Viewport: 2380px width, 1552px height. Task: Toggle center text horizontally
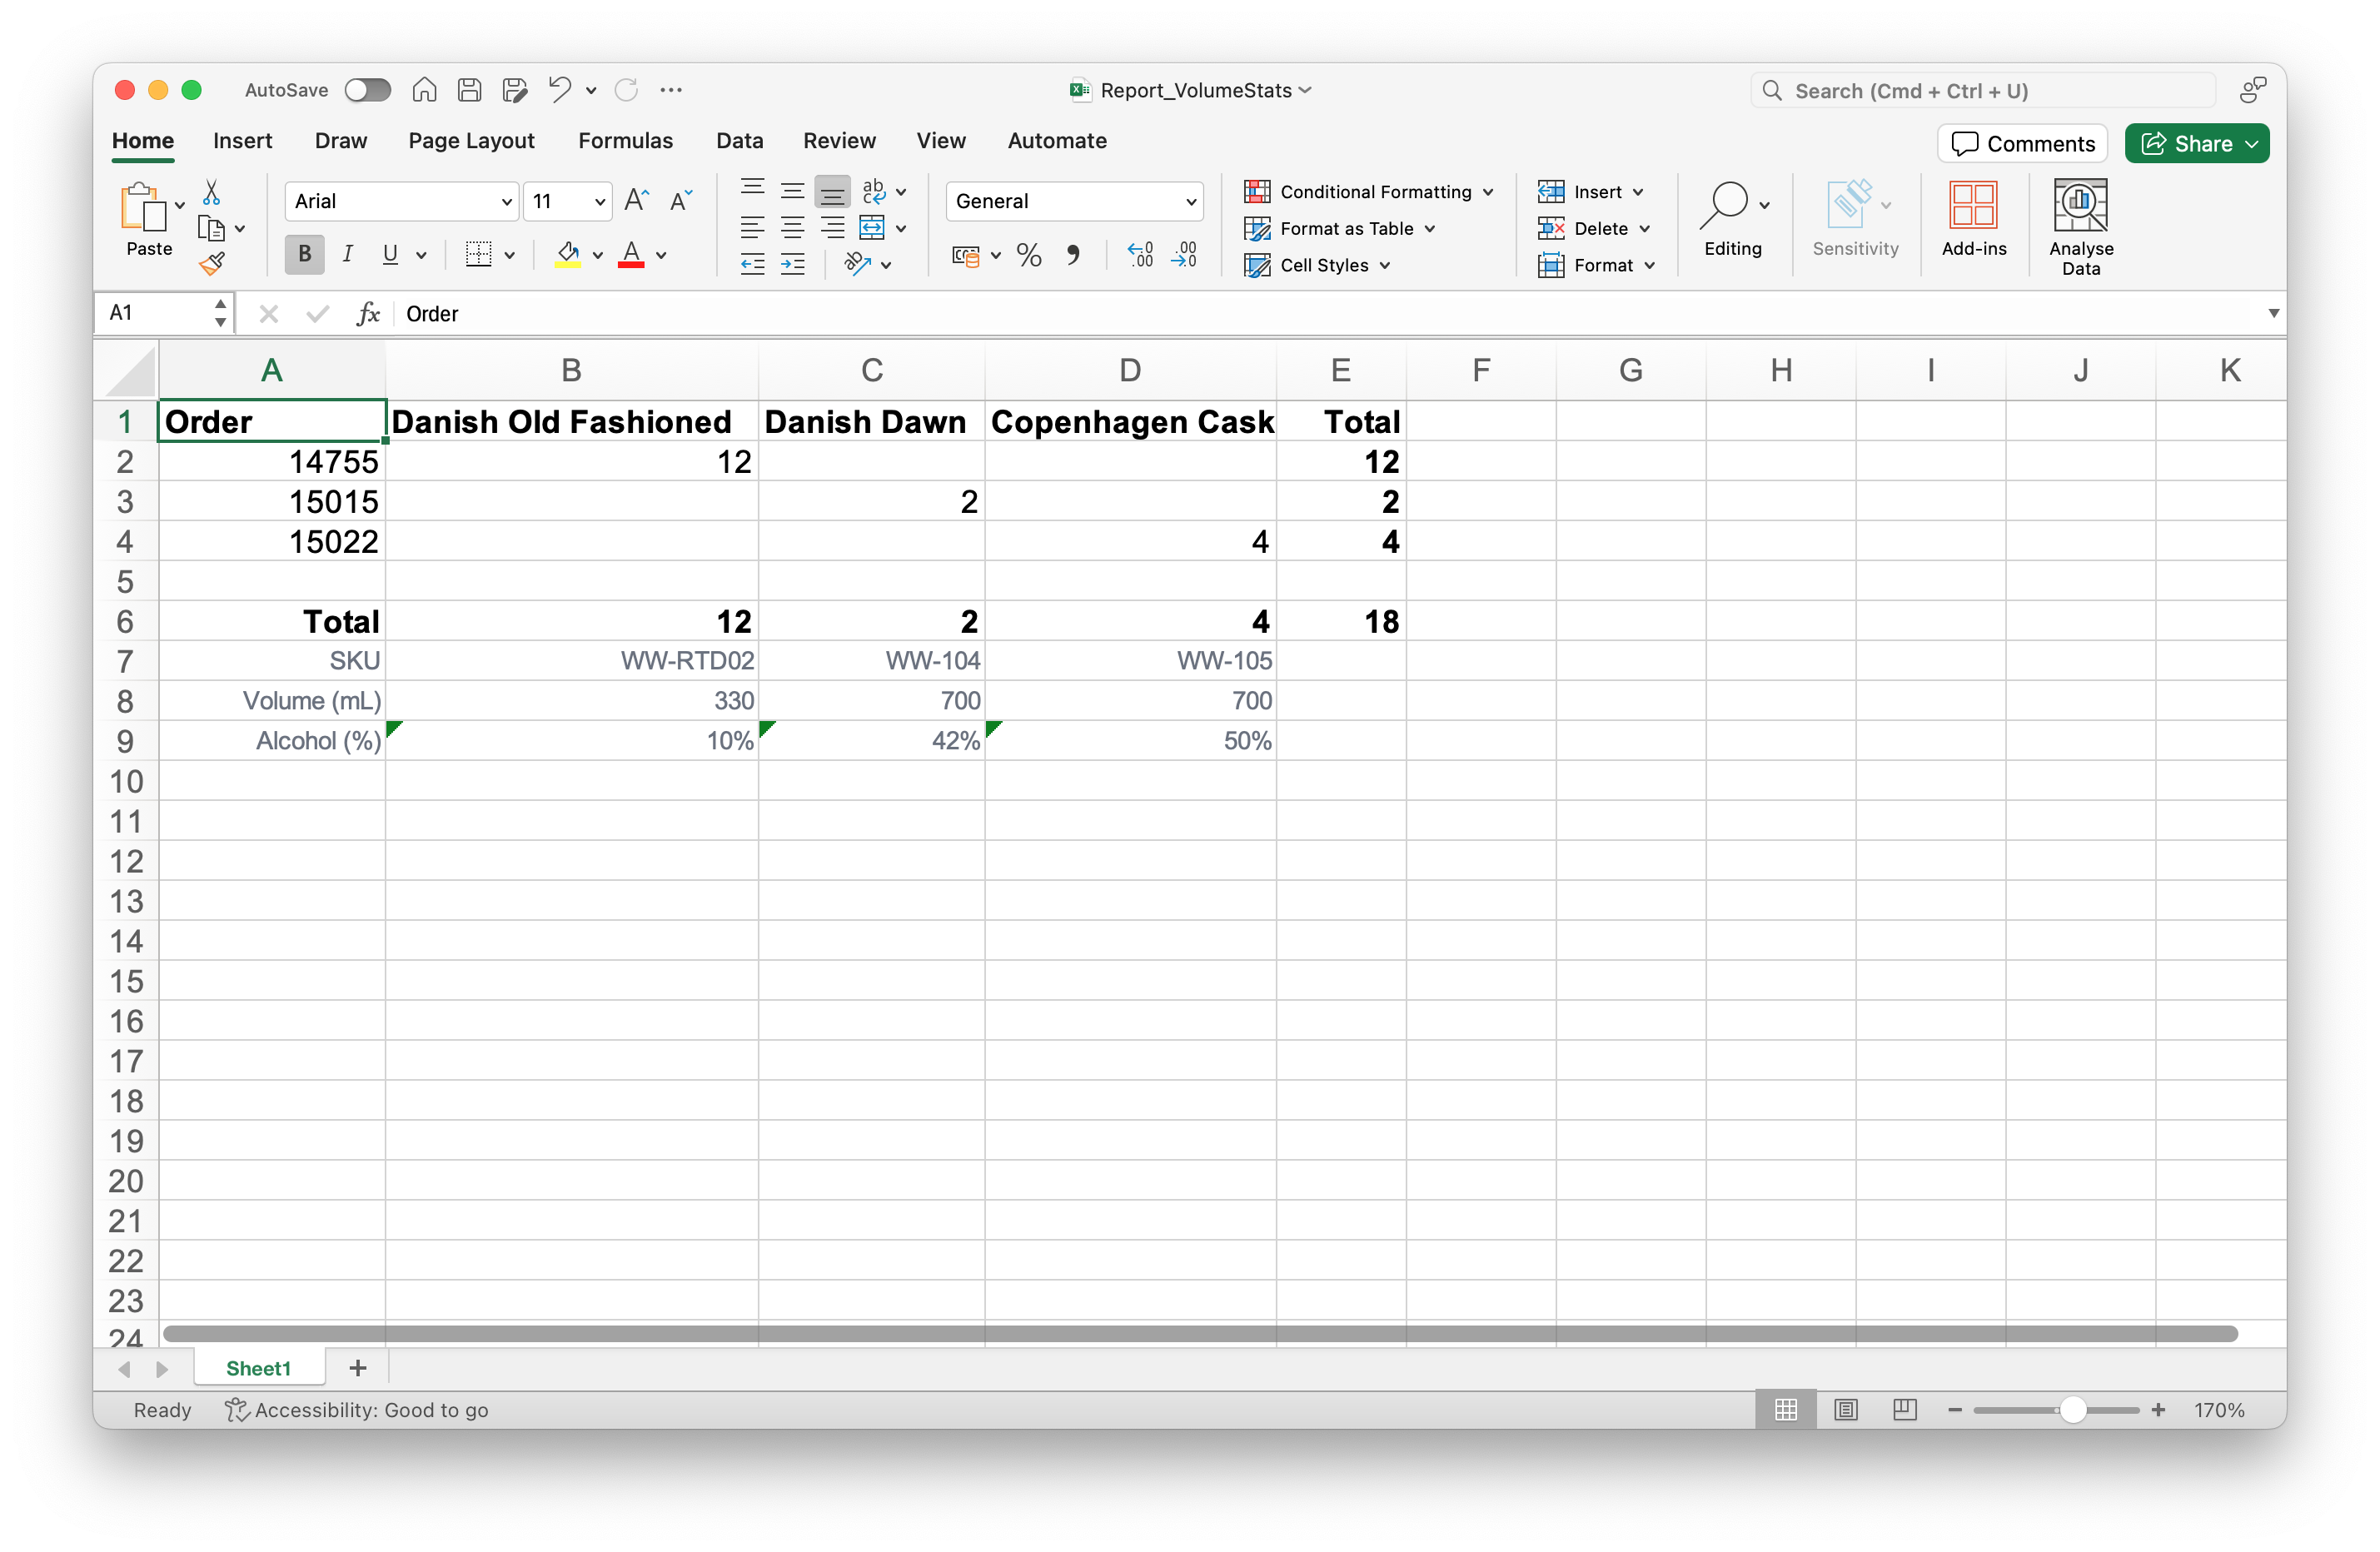793,228
